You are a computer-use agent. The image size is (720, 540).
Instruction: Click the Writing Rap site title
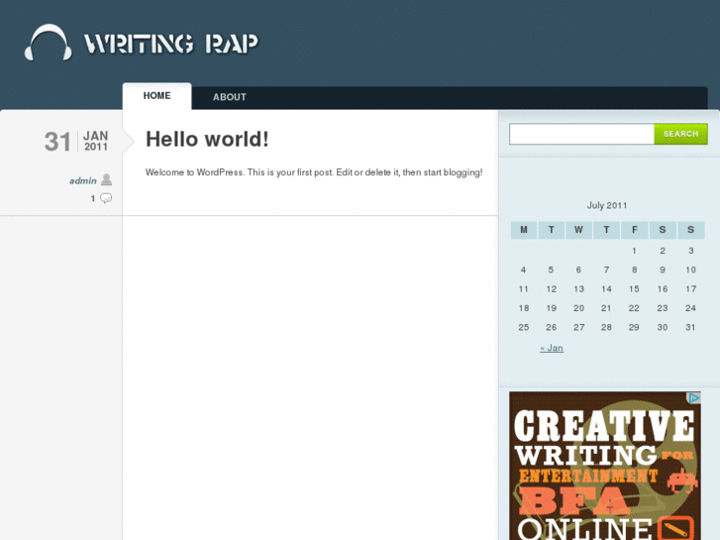click(170, 44)
